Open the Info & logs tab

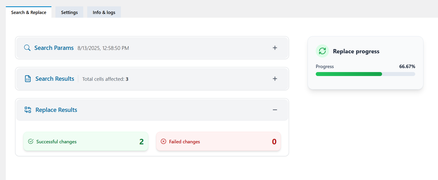coord(104,12)
